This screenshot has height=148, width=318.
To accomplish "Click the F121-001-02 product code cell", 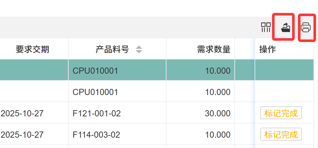I will click(x=97, y=113).
